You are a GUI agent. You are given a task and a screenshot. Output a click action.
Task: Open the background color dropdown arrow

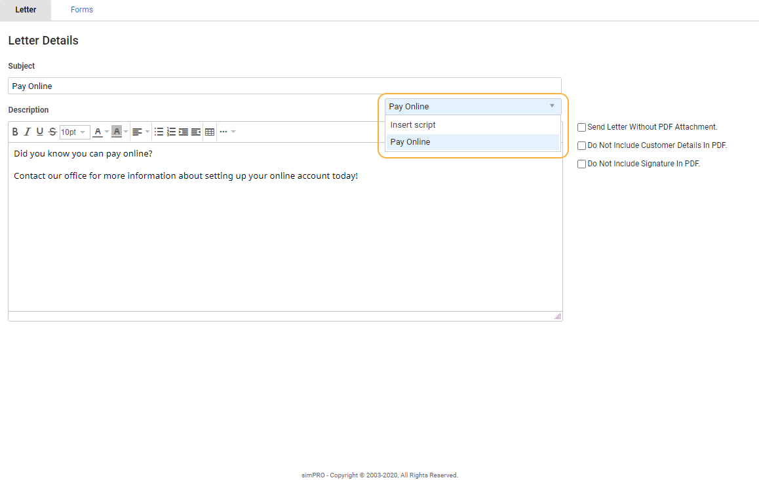126,132
